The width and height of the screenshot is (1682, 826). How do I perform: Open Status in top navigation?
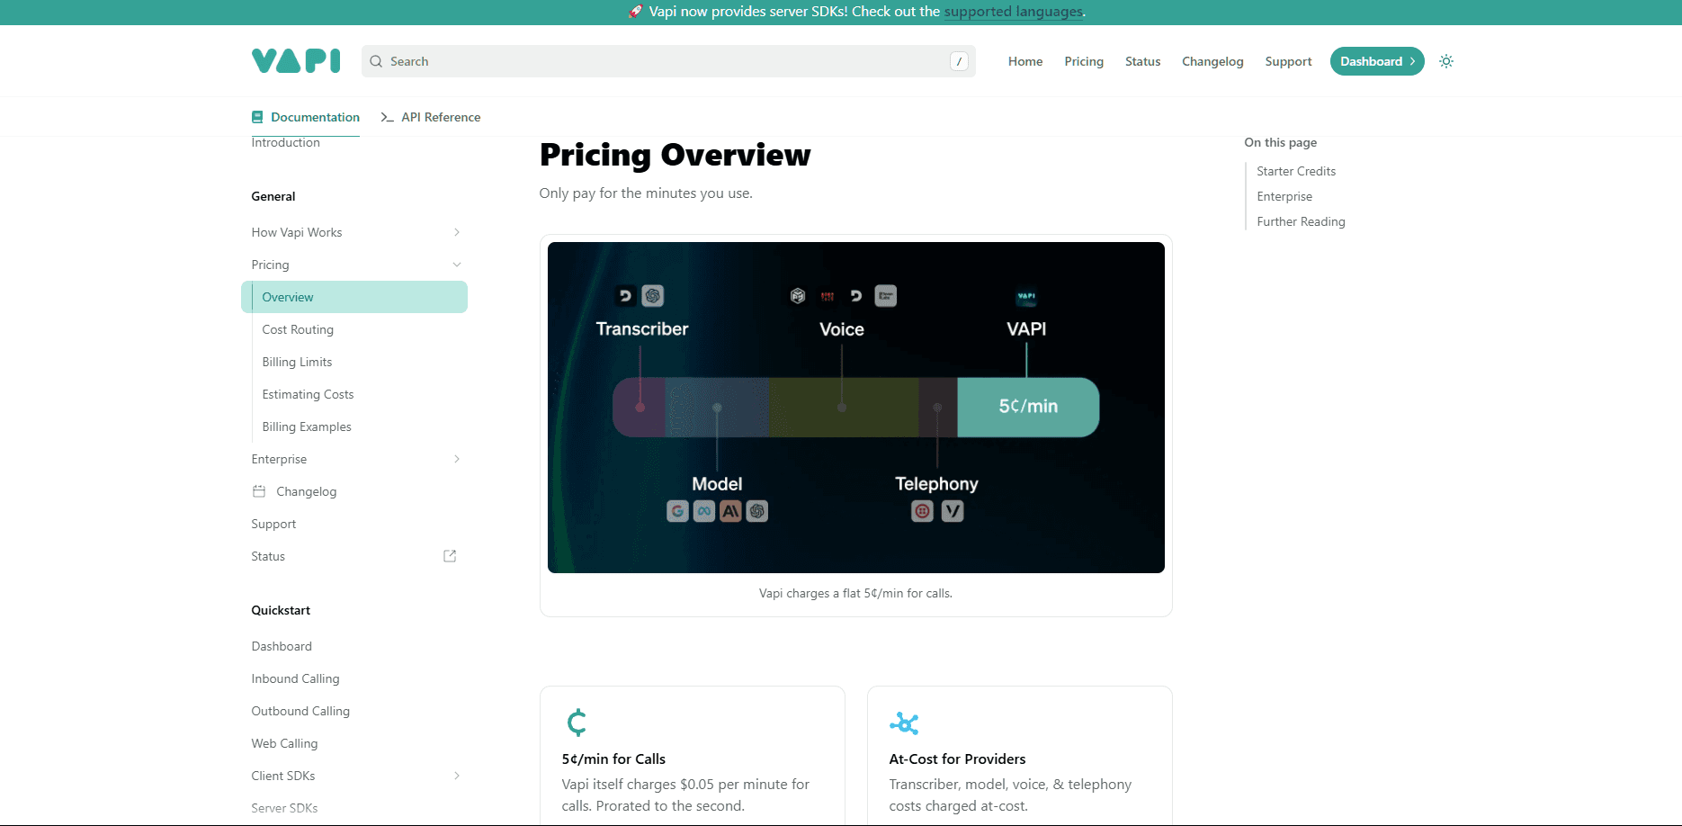(1143, 61)
